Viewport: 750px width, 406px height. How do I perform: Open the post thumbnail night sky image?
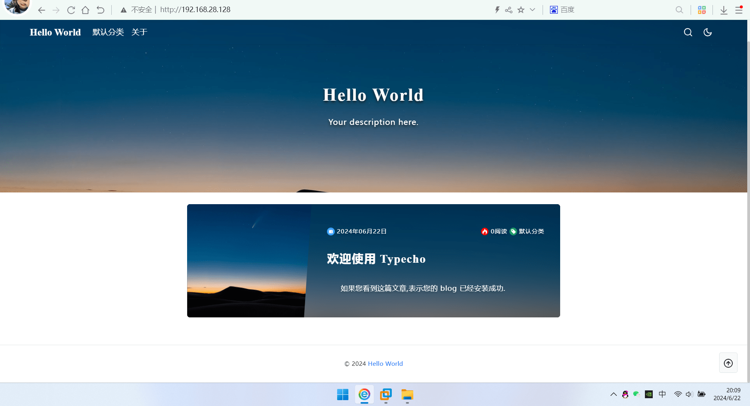tap(248, 261)
